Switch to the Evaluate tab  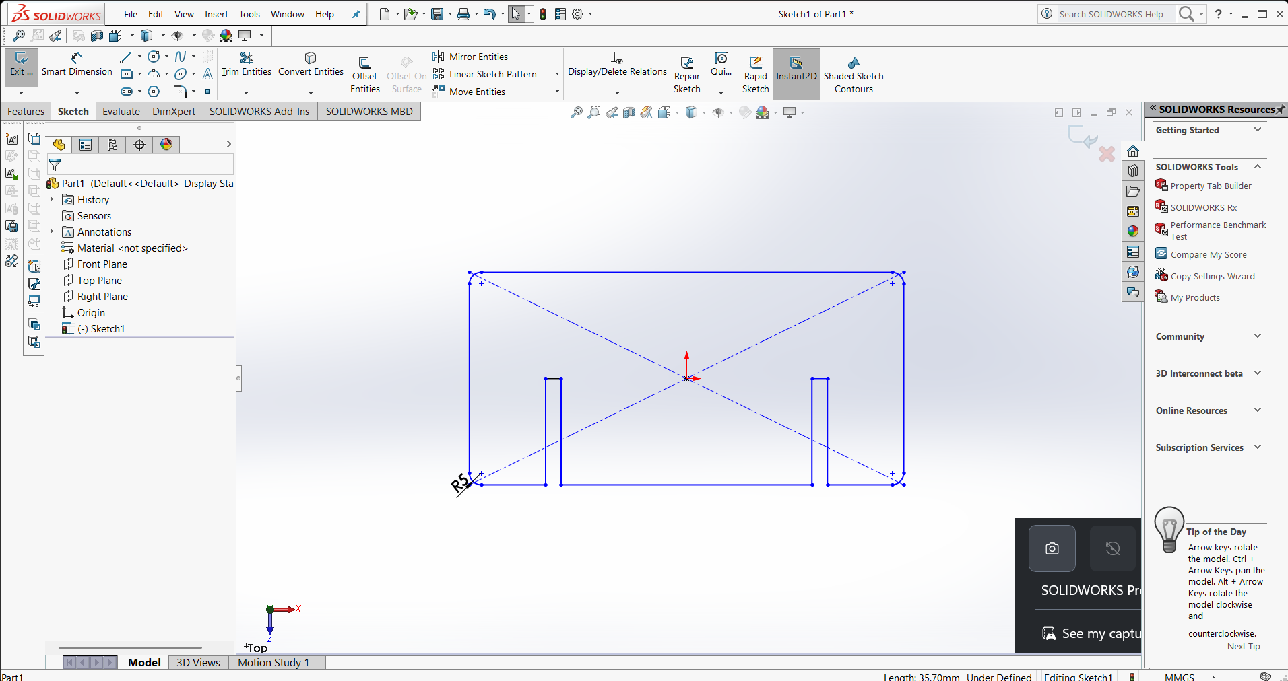coord(121,112)
